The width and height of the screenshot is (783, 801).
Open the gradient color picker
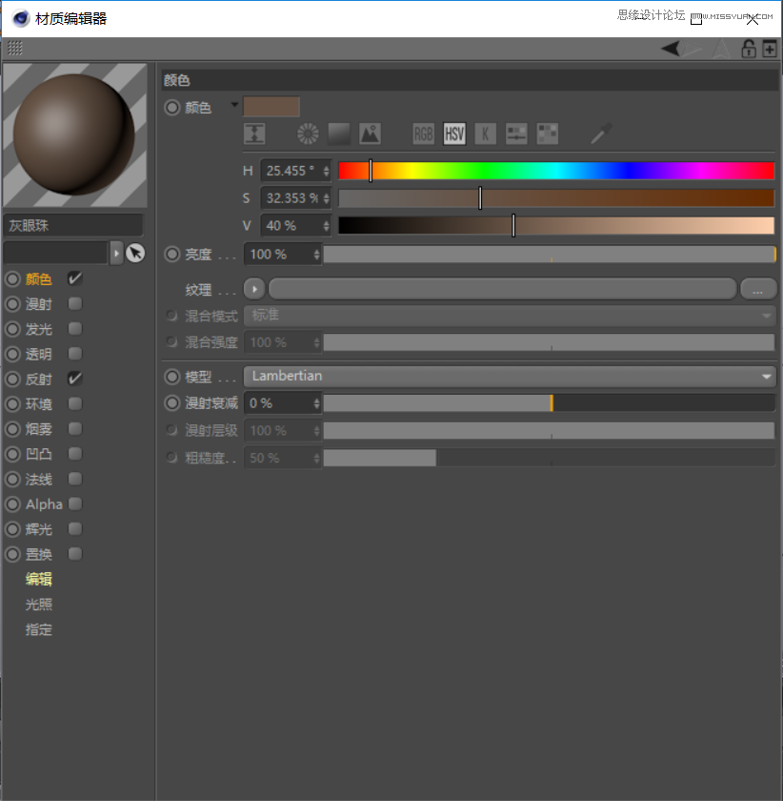pos(338,133)
